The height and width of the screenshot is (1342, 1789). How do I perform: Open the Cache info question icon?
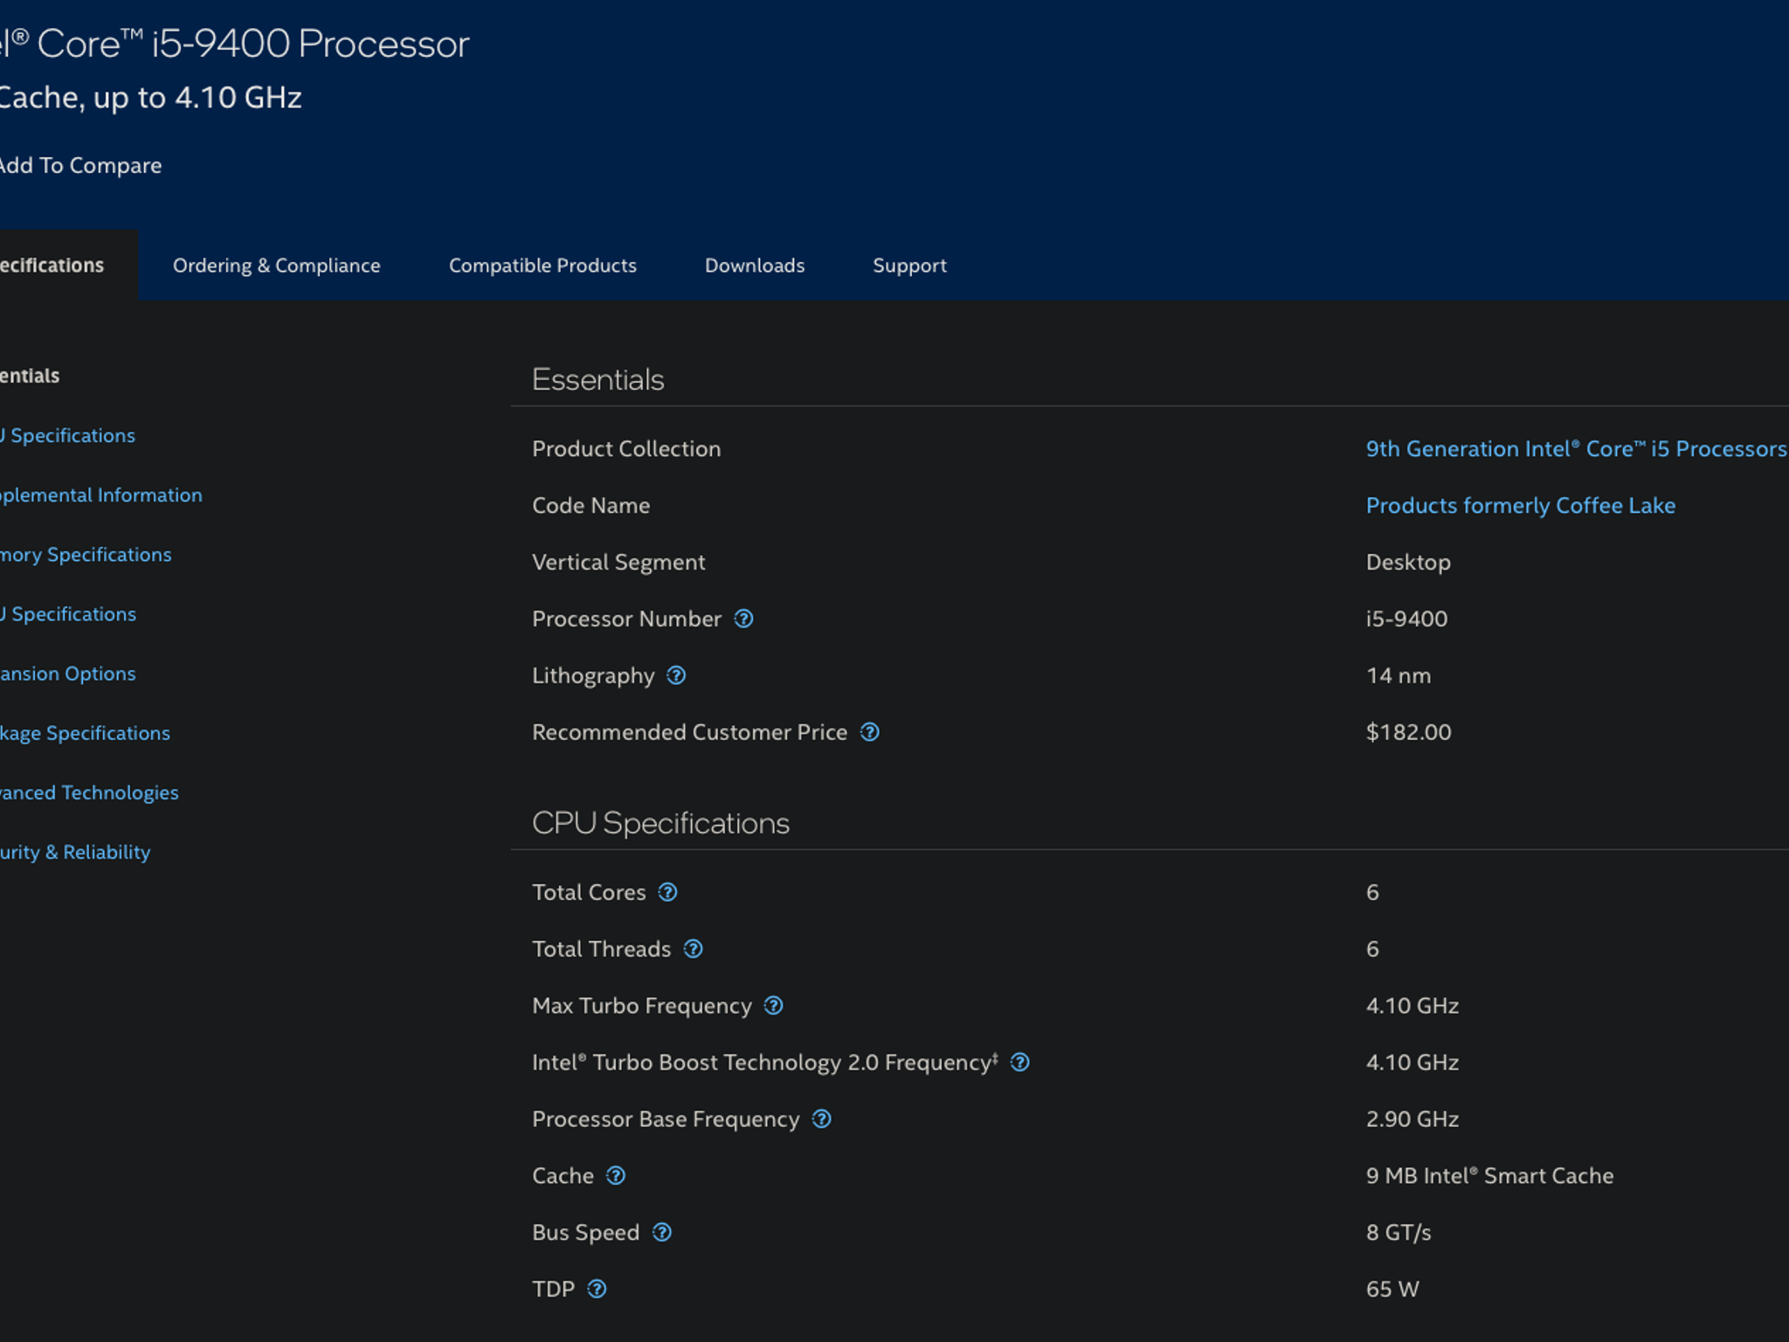pyautogui.click(x=616, y=1176)
